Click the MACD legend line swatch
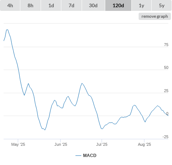The height and width of the screenshot is (165, 172). (x=78, y=156)
